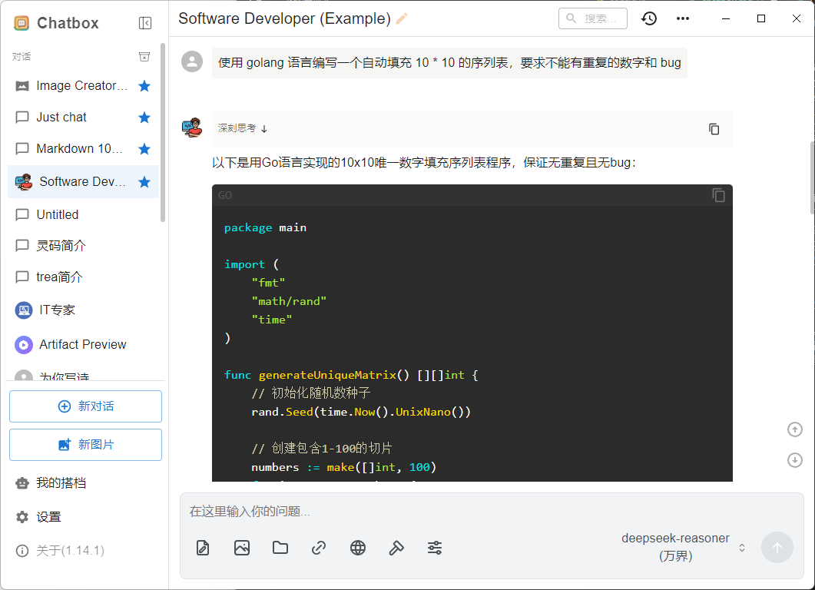Open conversation settings sliders icon
The image size is (815, 590).
(435, 548)
